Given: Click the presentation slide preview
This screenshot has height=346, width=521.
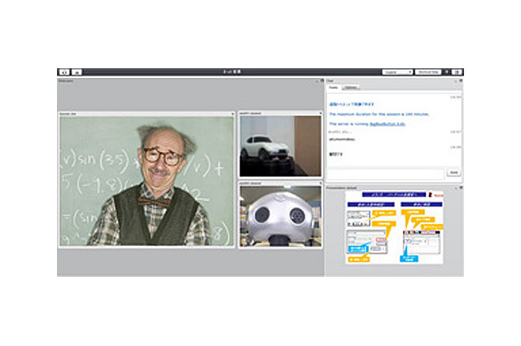Looking at the screenshot, I should click(394, 227).
